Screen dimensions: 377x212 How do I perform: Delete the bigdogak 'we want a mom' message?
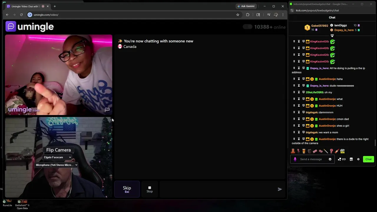tap(294, 132)
